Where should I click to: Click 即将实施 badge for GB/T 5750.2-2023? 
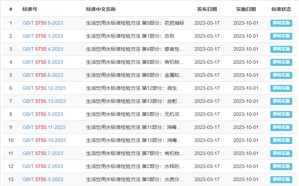[281, 166]
